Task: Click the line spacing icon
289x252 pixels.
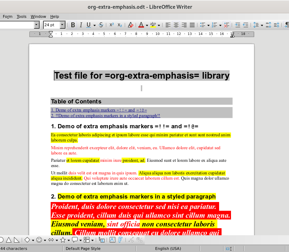Action: 256,25
